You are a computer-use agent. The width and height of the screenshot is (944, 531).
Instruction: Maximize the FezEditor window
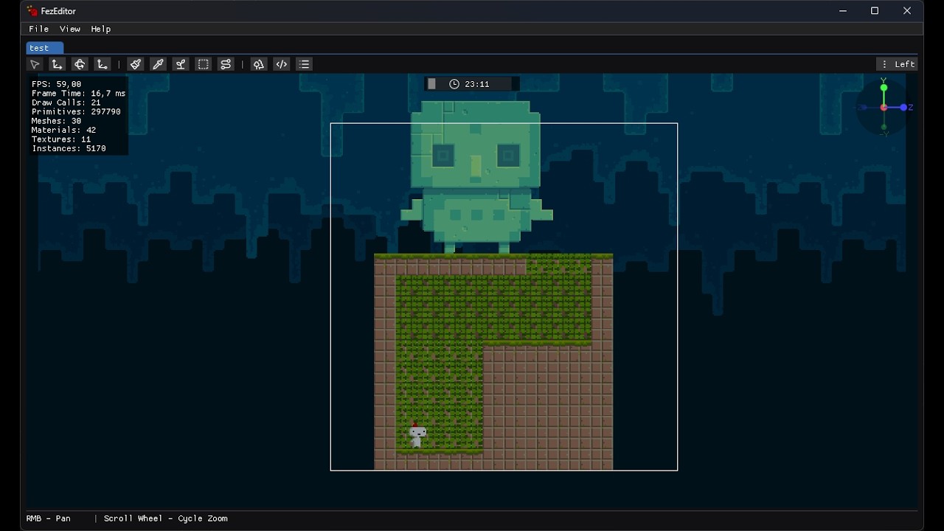875,11
